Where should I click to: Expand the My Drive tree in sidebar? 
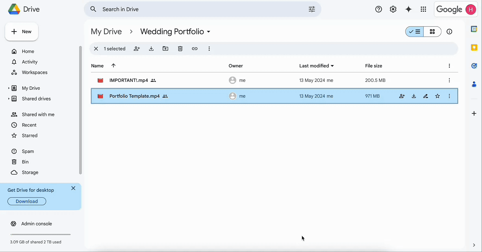coord(9,88)
